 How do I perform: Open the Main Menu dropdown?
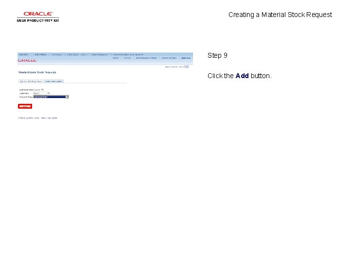click(41, 54)
